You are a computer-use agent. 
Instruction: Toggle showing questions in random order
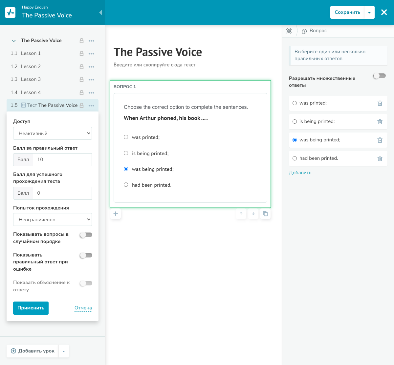click(x=86, y=235)
